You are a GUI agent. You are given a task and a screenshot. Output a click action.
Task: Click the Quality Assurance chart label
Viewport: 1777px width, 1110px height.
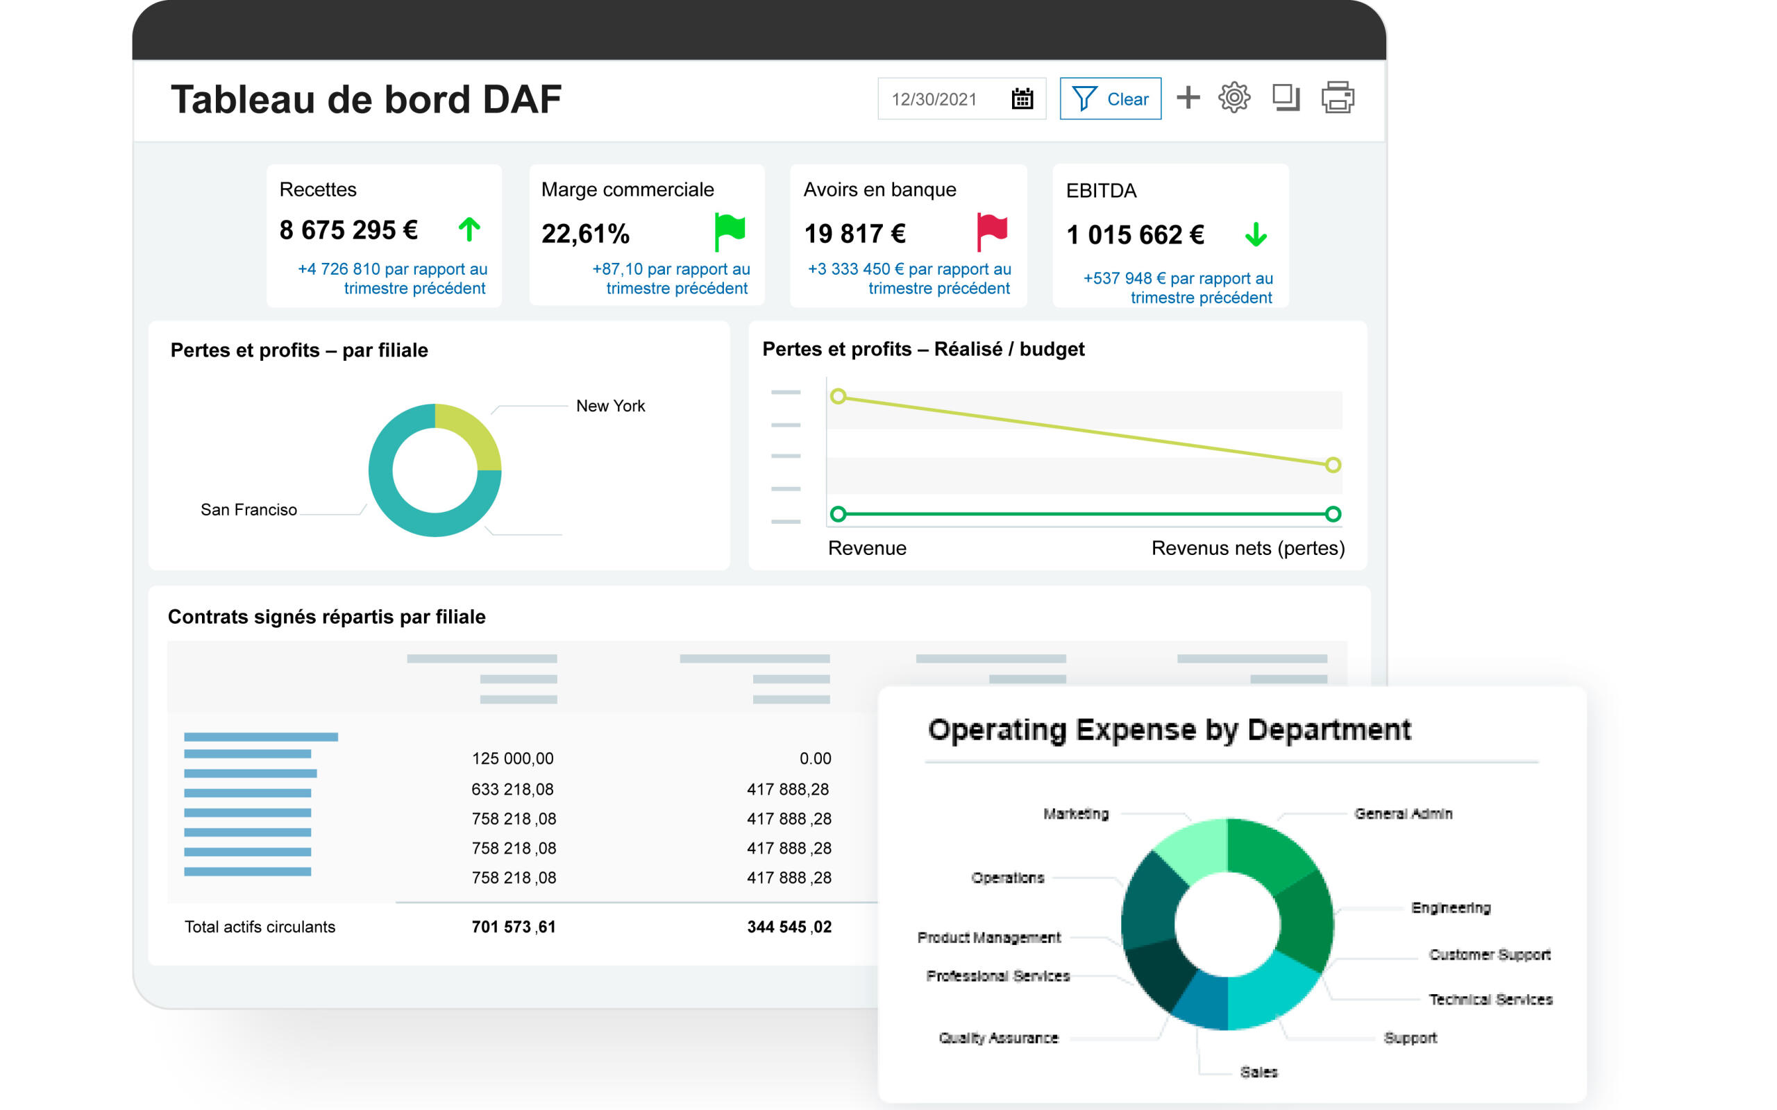[x=999, y=1038]
